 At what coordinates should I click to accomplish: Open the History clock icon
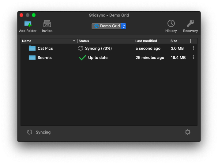pos(171,23)
